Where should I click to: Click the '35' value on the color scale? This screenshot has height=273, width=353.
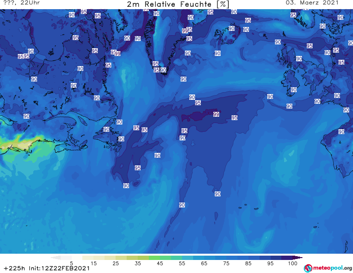138,263
